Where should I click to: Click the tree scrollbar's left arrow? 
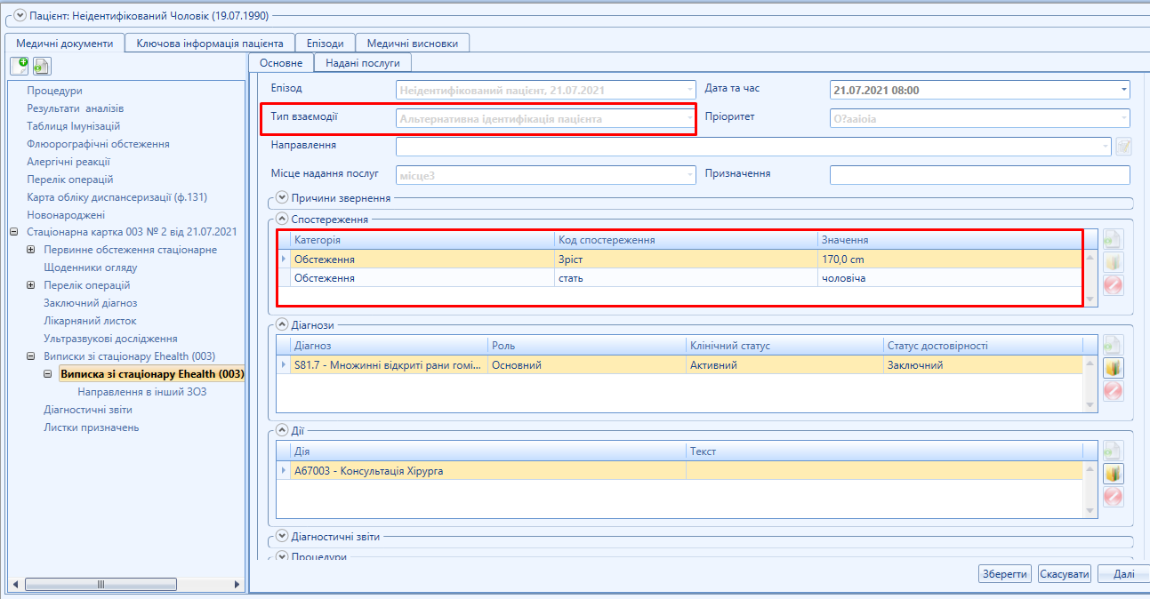(x=14, y=585)
